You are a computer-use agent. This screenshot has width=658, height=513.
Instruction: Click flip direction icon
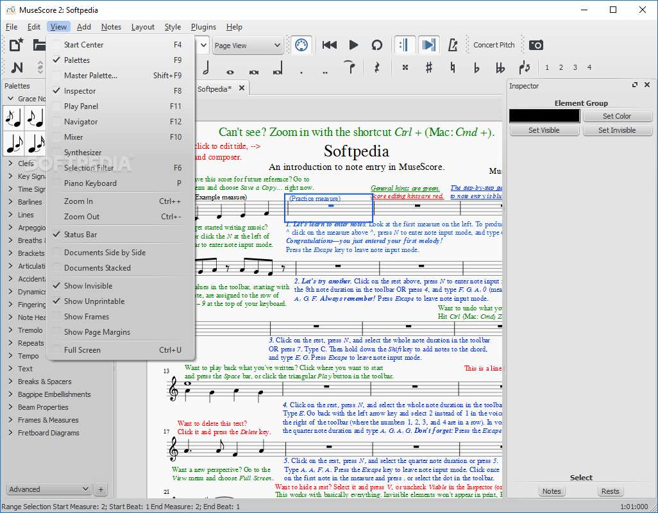[x=524, y=67]
